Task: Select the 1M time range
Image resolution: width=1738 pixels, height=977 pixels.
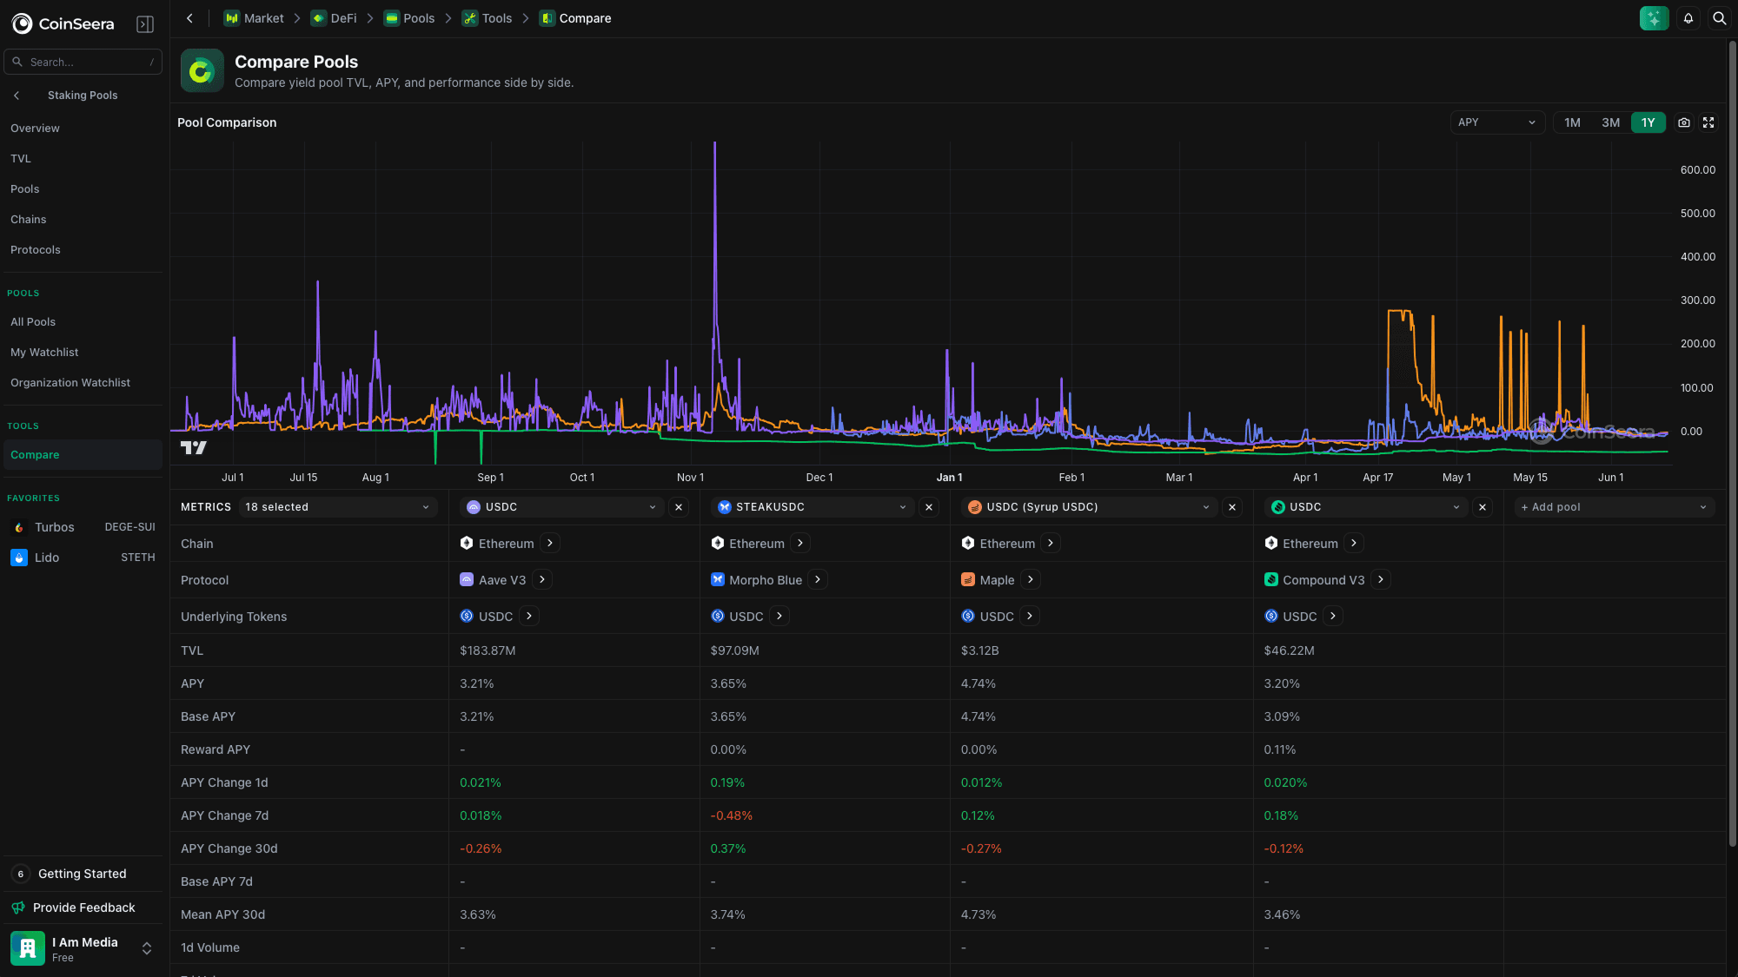Action: 1572,122
